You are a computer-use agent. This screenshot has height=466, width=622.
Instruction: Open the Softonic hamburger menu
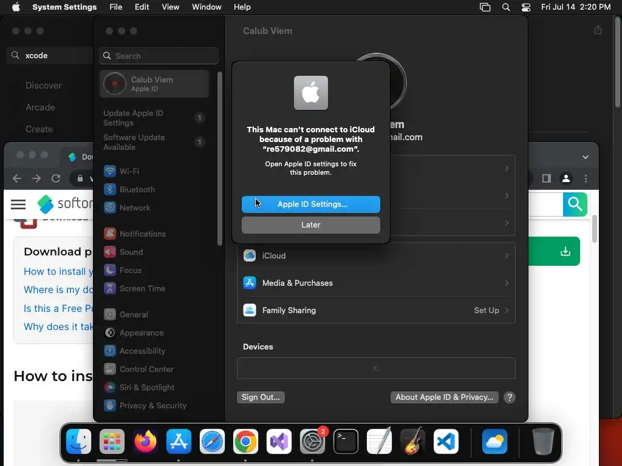pos(18,204)
